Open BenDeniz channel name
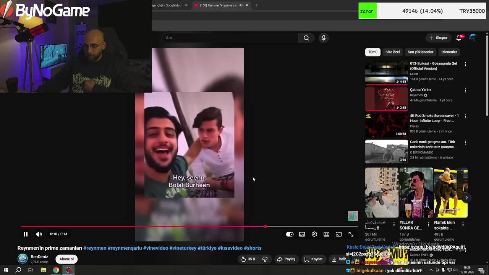489x275 pixels. point(39,257)
